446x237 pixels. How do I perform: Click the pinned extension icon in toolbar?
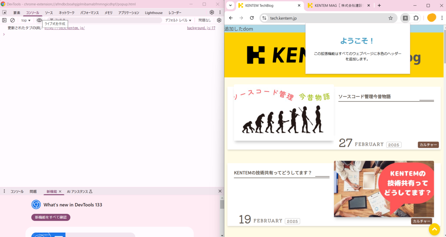(405, 18)
